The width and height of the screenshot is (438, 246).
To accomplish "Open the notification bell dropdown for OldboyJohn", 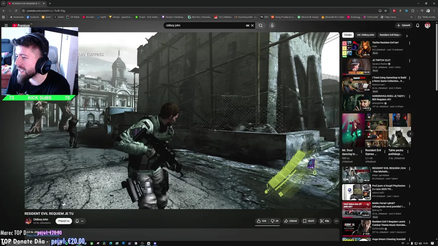I will pos(79,221).
